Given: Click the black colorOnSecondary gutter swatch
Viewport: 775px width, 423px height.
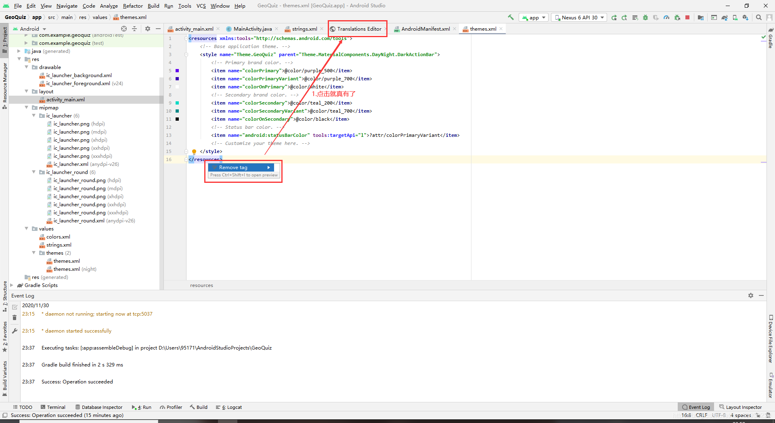Looking at the screenshot, I should pos(177,119).
